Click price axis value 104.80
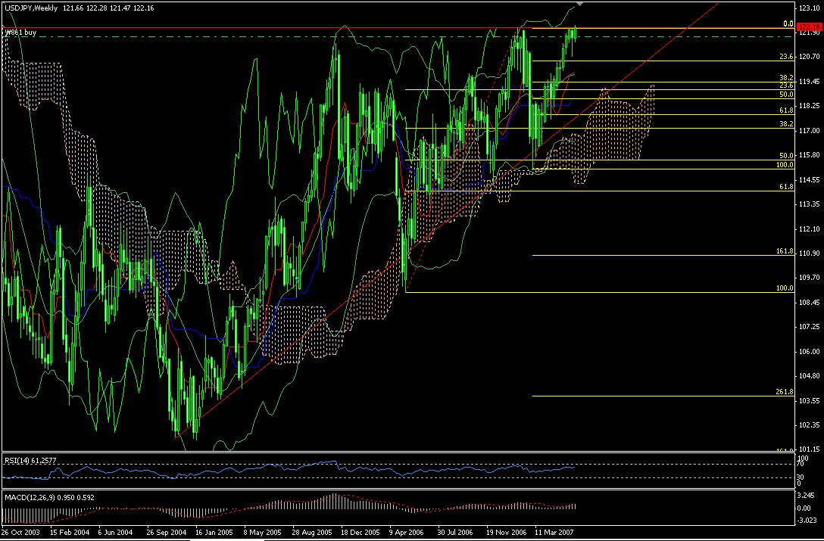Viewport: 824px width, 541px height. pyautogui.click(x=808, y=375)
